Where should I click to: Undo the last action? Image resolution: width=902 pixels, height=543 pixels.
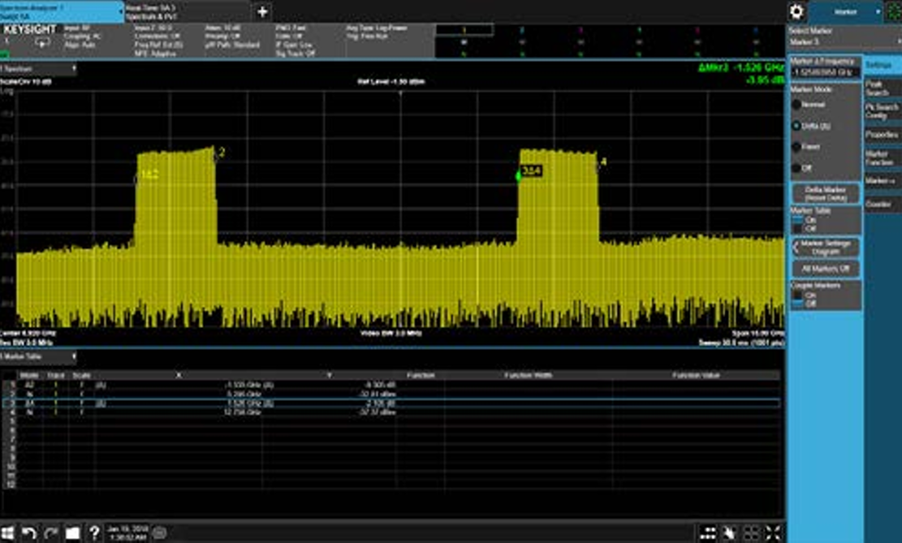(x=28, y=532)
